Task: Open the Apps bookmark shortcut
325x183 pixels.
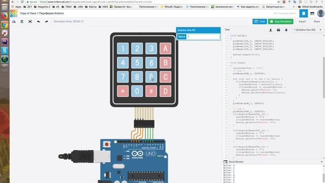Action: click(x=17, y=7)
